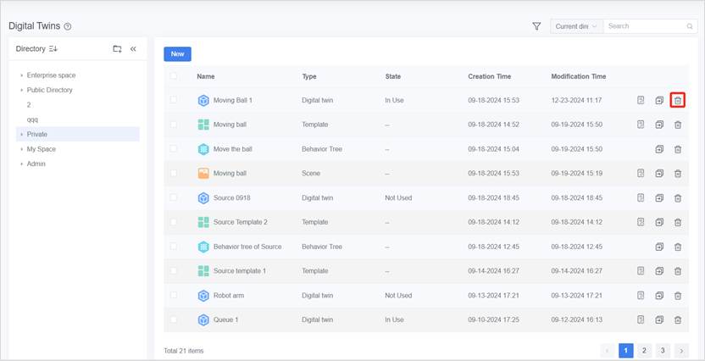Click the New button
The height and width of the screenshot is (361, 705).
point(177,53)
